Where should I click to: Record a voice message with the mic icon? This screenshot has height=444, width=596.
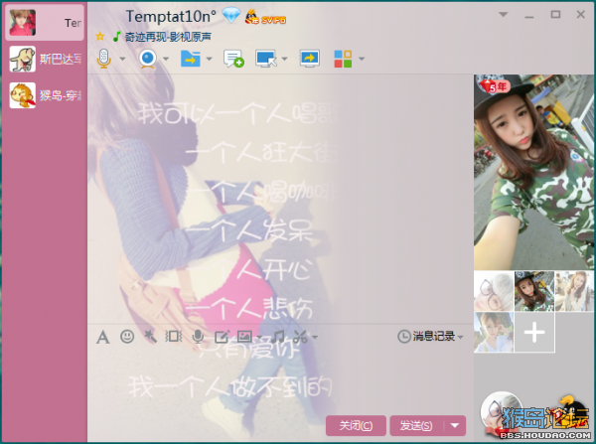click(198, 337)
